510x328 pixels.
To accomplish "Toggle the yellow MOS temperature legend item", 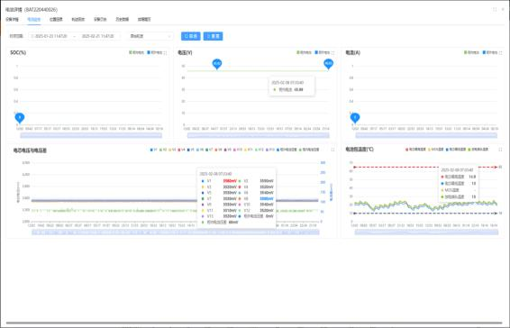I will pyautogui.click(x=435, y=150).
